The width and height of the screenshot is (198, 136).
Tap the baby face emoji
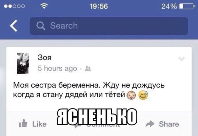point(131,95)
